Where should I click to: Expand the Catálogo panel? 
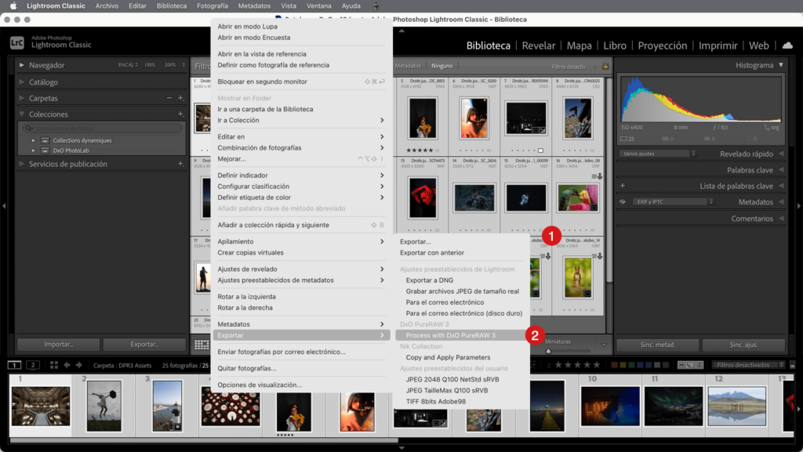(x=21, y=81)
